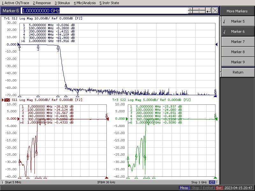Click the Meas status indicator
The image size is (255, 191).
coord(184,188)
